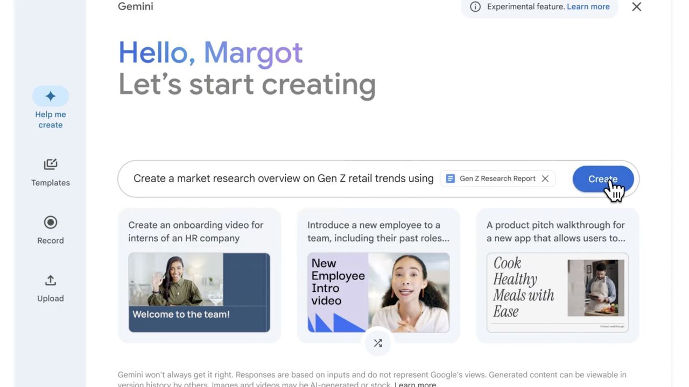
Task: Open Learn more beside Experimental feature
Action: click(x=588, y=7)
